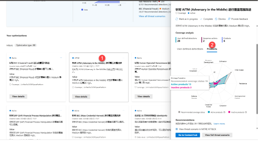Click the Resource Development axis label
Image resolution: width=259 pixels, height=141 pixels.
pos(208,62)
